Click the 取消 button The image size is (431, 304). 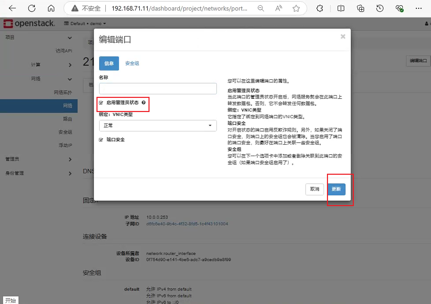[x=315, y=189]
